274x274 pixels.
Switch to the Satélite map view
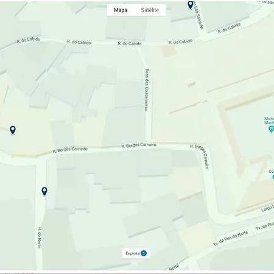[150, 10]
